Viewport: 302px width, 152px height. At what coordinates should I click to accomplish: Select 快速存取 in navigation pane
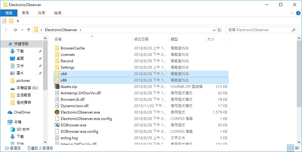[x=21, y=44]
